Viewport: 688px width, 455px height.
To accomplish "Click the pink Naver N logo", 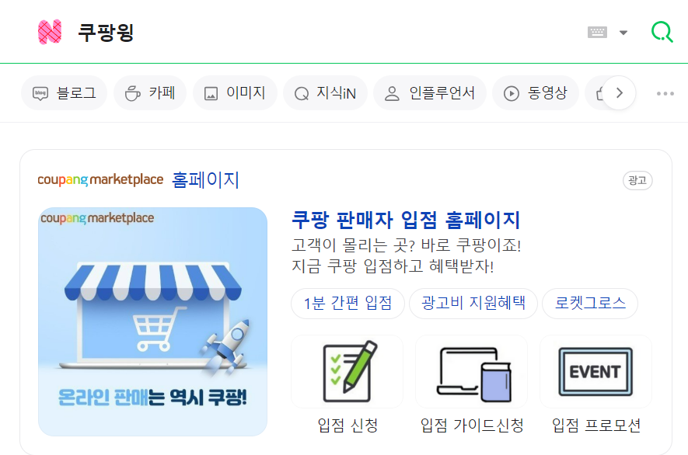I will [50, 32].
